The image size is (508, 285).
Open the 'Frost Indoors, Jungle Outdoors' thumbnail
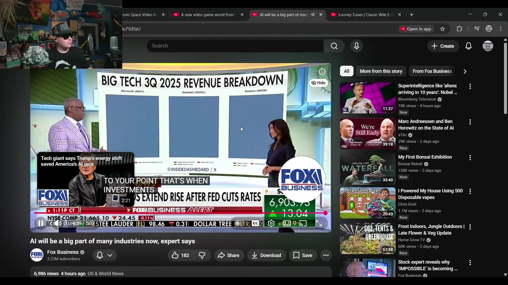[x=368, y=239]
